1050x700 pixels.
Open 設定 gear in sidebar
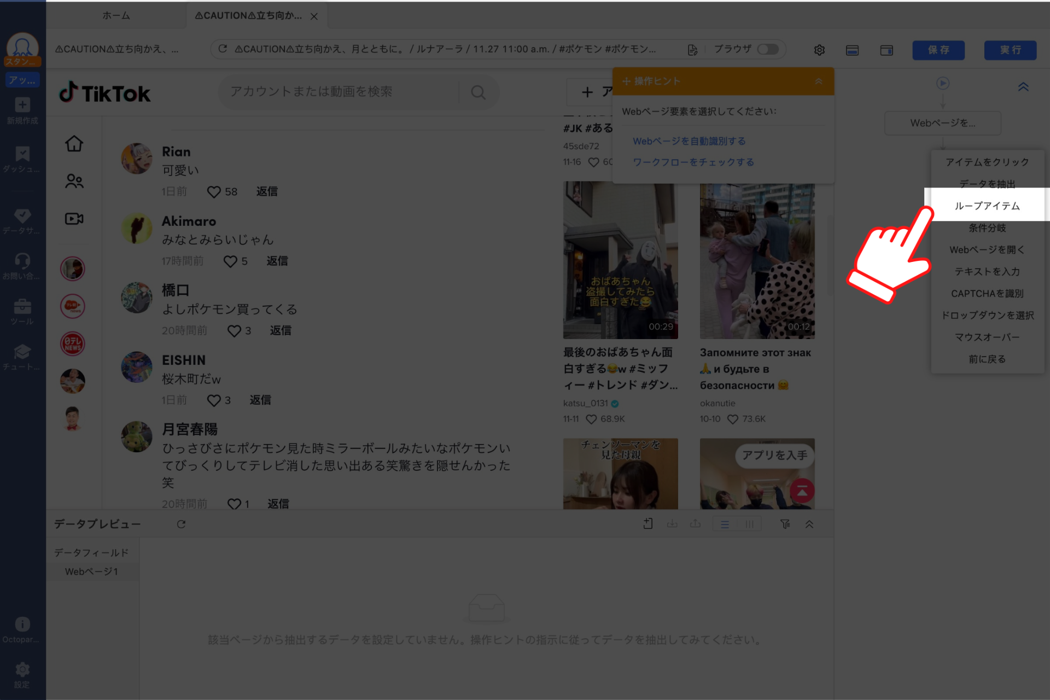click(22, 675)
